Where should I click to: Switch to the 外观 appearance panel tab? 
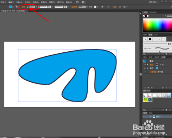coord(163,57)
